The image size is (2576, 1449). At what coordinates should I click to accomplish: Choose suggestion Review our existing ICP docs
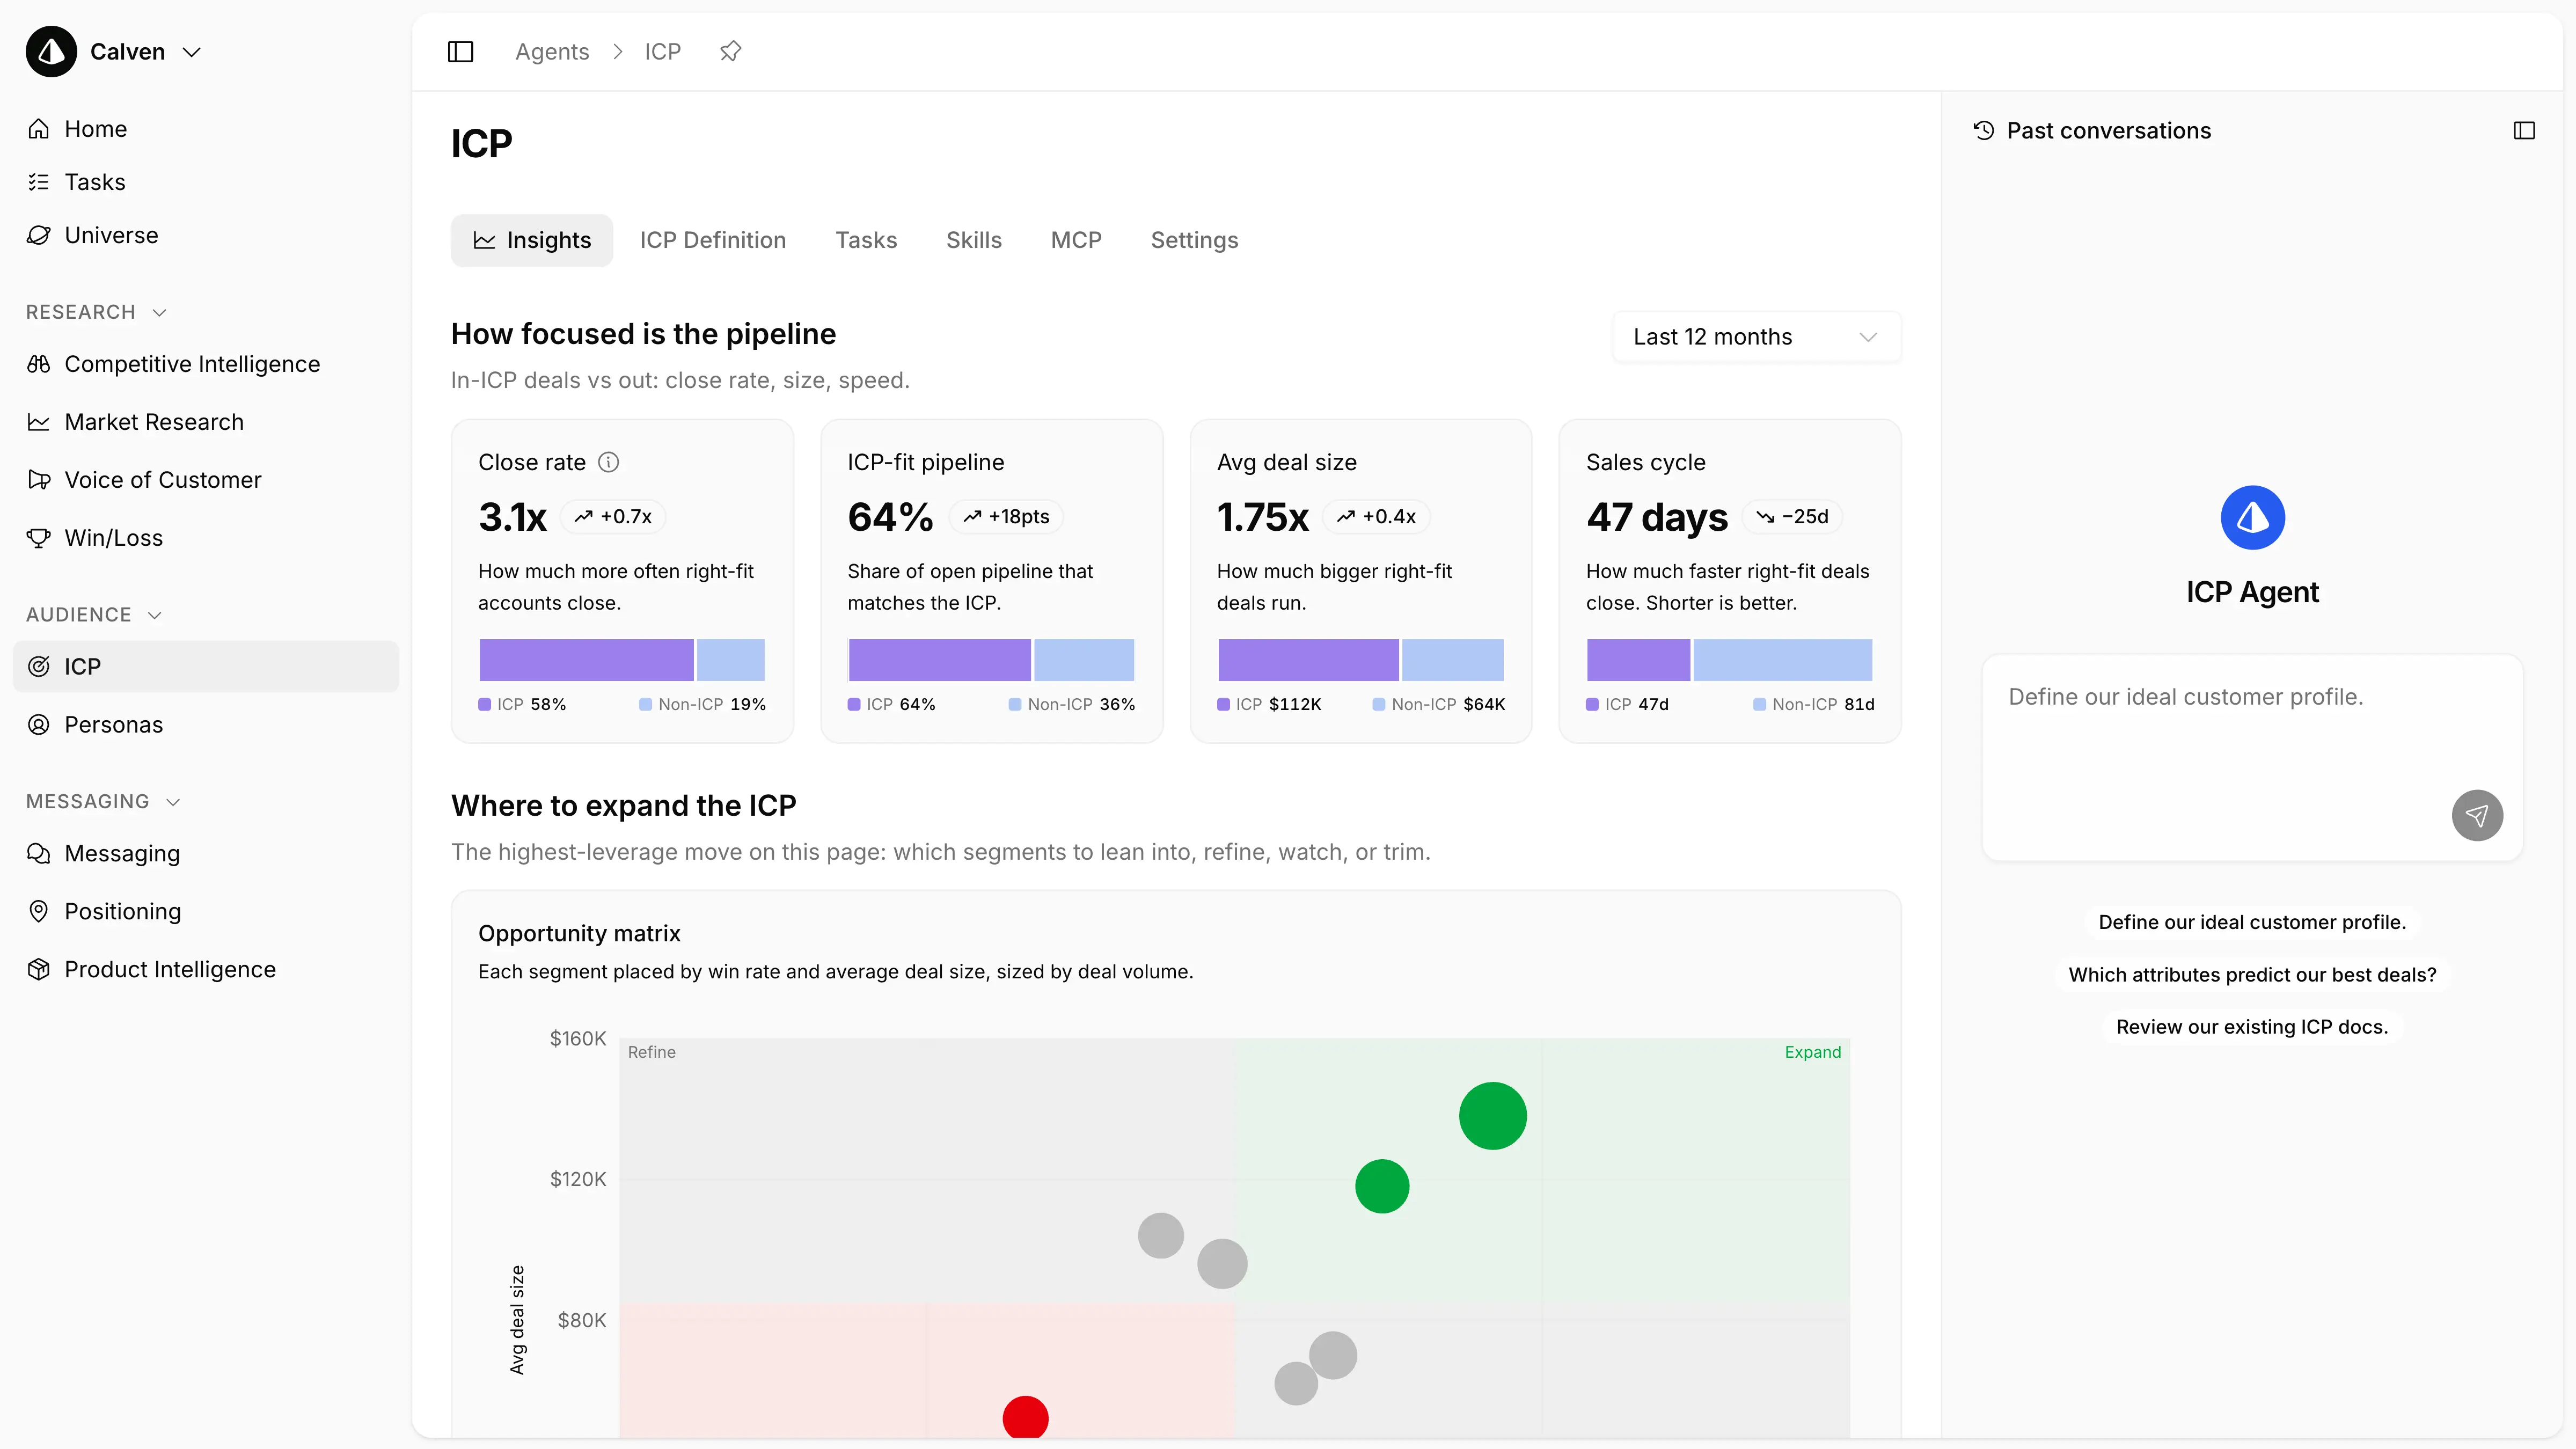[x=2252, y=1027]
